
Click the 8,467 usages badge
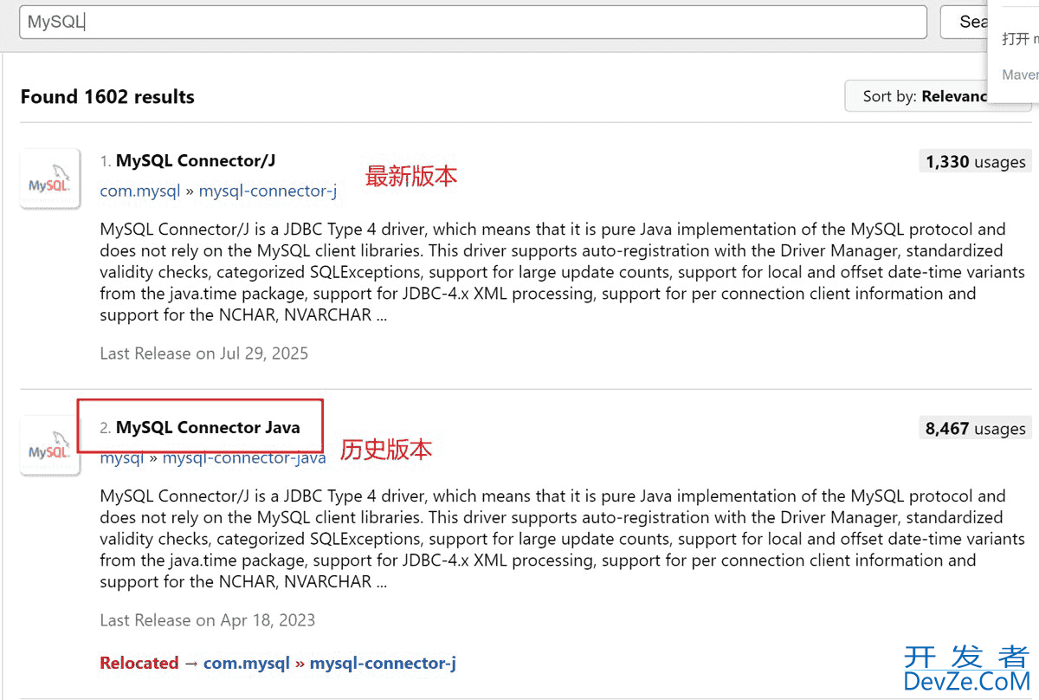click(x=975, y=427)
